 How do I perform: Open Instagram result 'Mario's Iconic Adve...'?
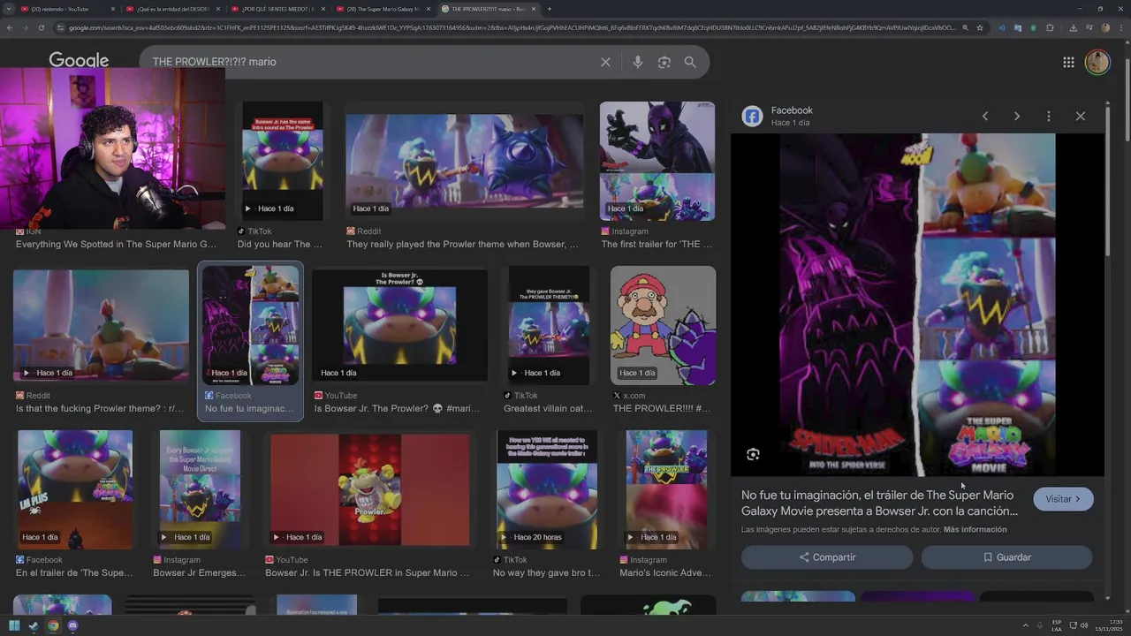point(666,504)
